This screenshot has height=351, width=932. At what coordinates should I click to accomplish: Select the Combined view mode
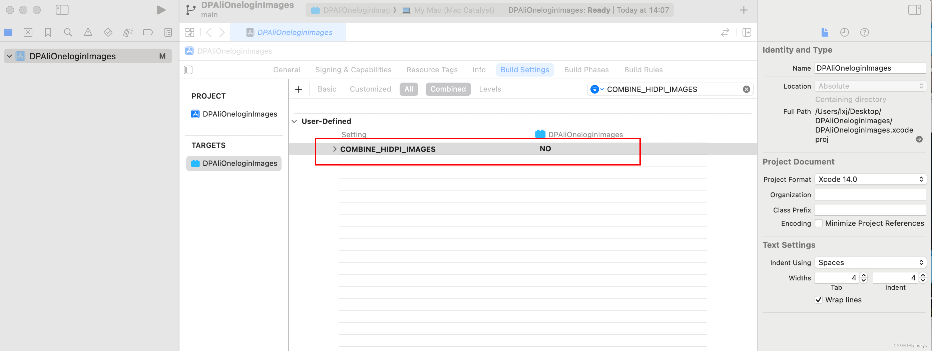pos(448,89)
